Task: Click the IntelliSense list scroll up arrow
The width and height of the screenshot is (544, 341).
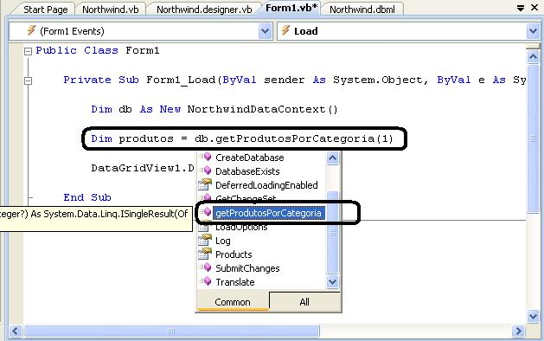Action: (x=332, y=158)
